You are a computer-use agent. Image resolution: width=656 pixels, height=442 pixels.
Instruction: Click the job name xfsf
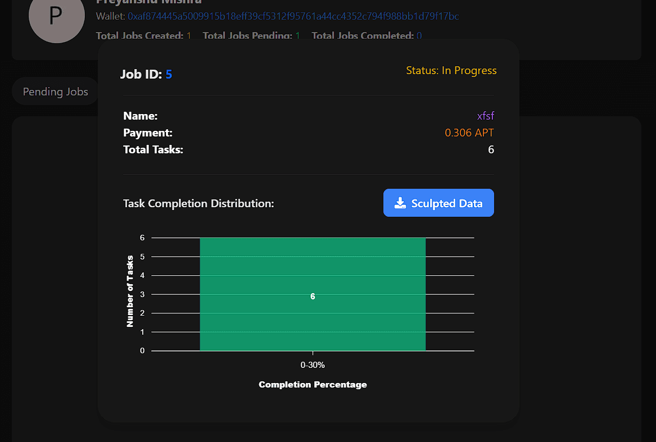click(x=485, y=116)
